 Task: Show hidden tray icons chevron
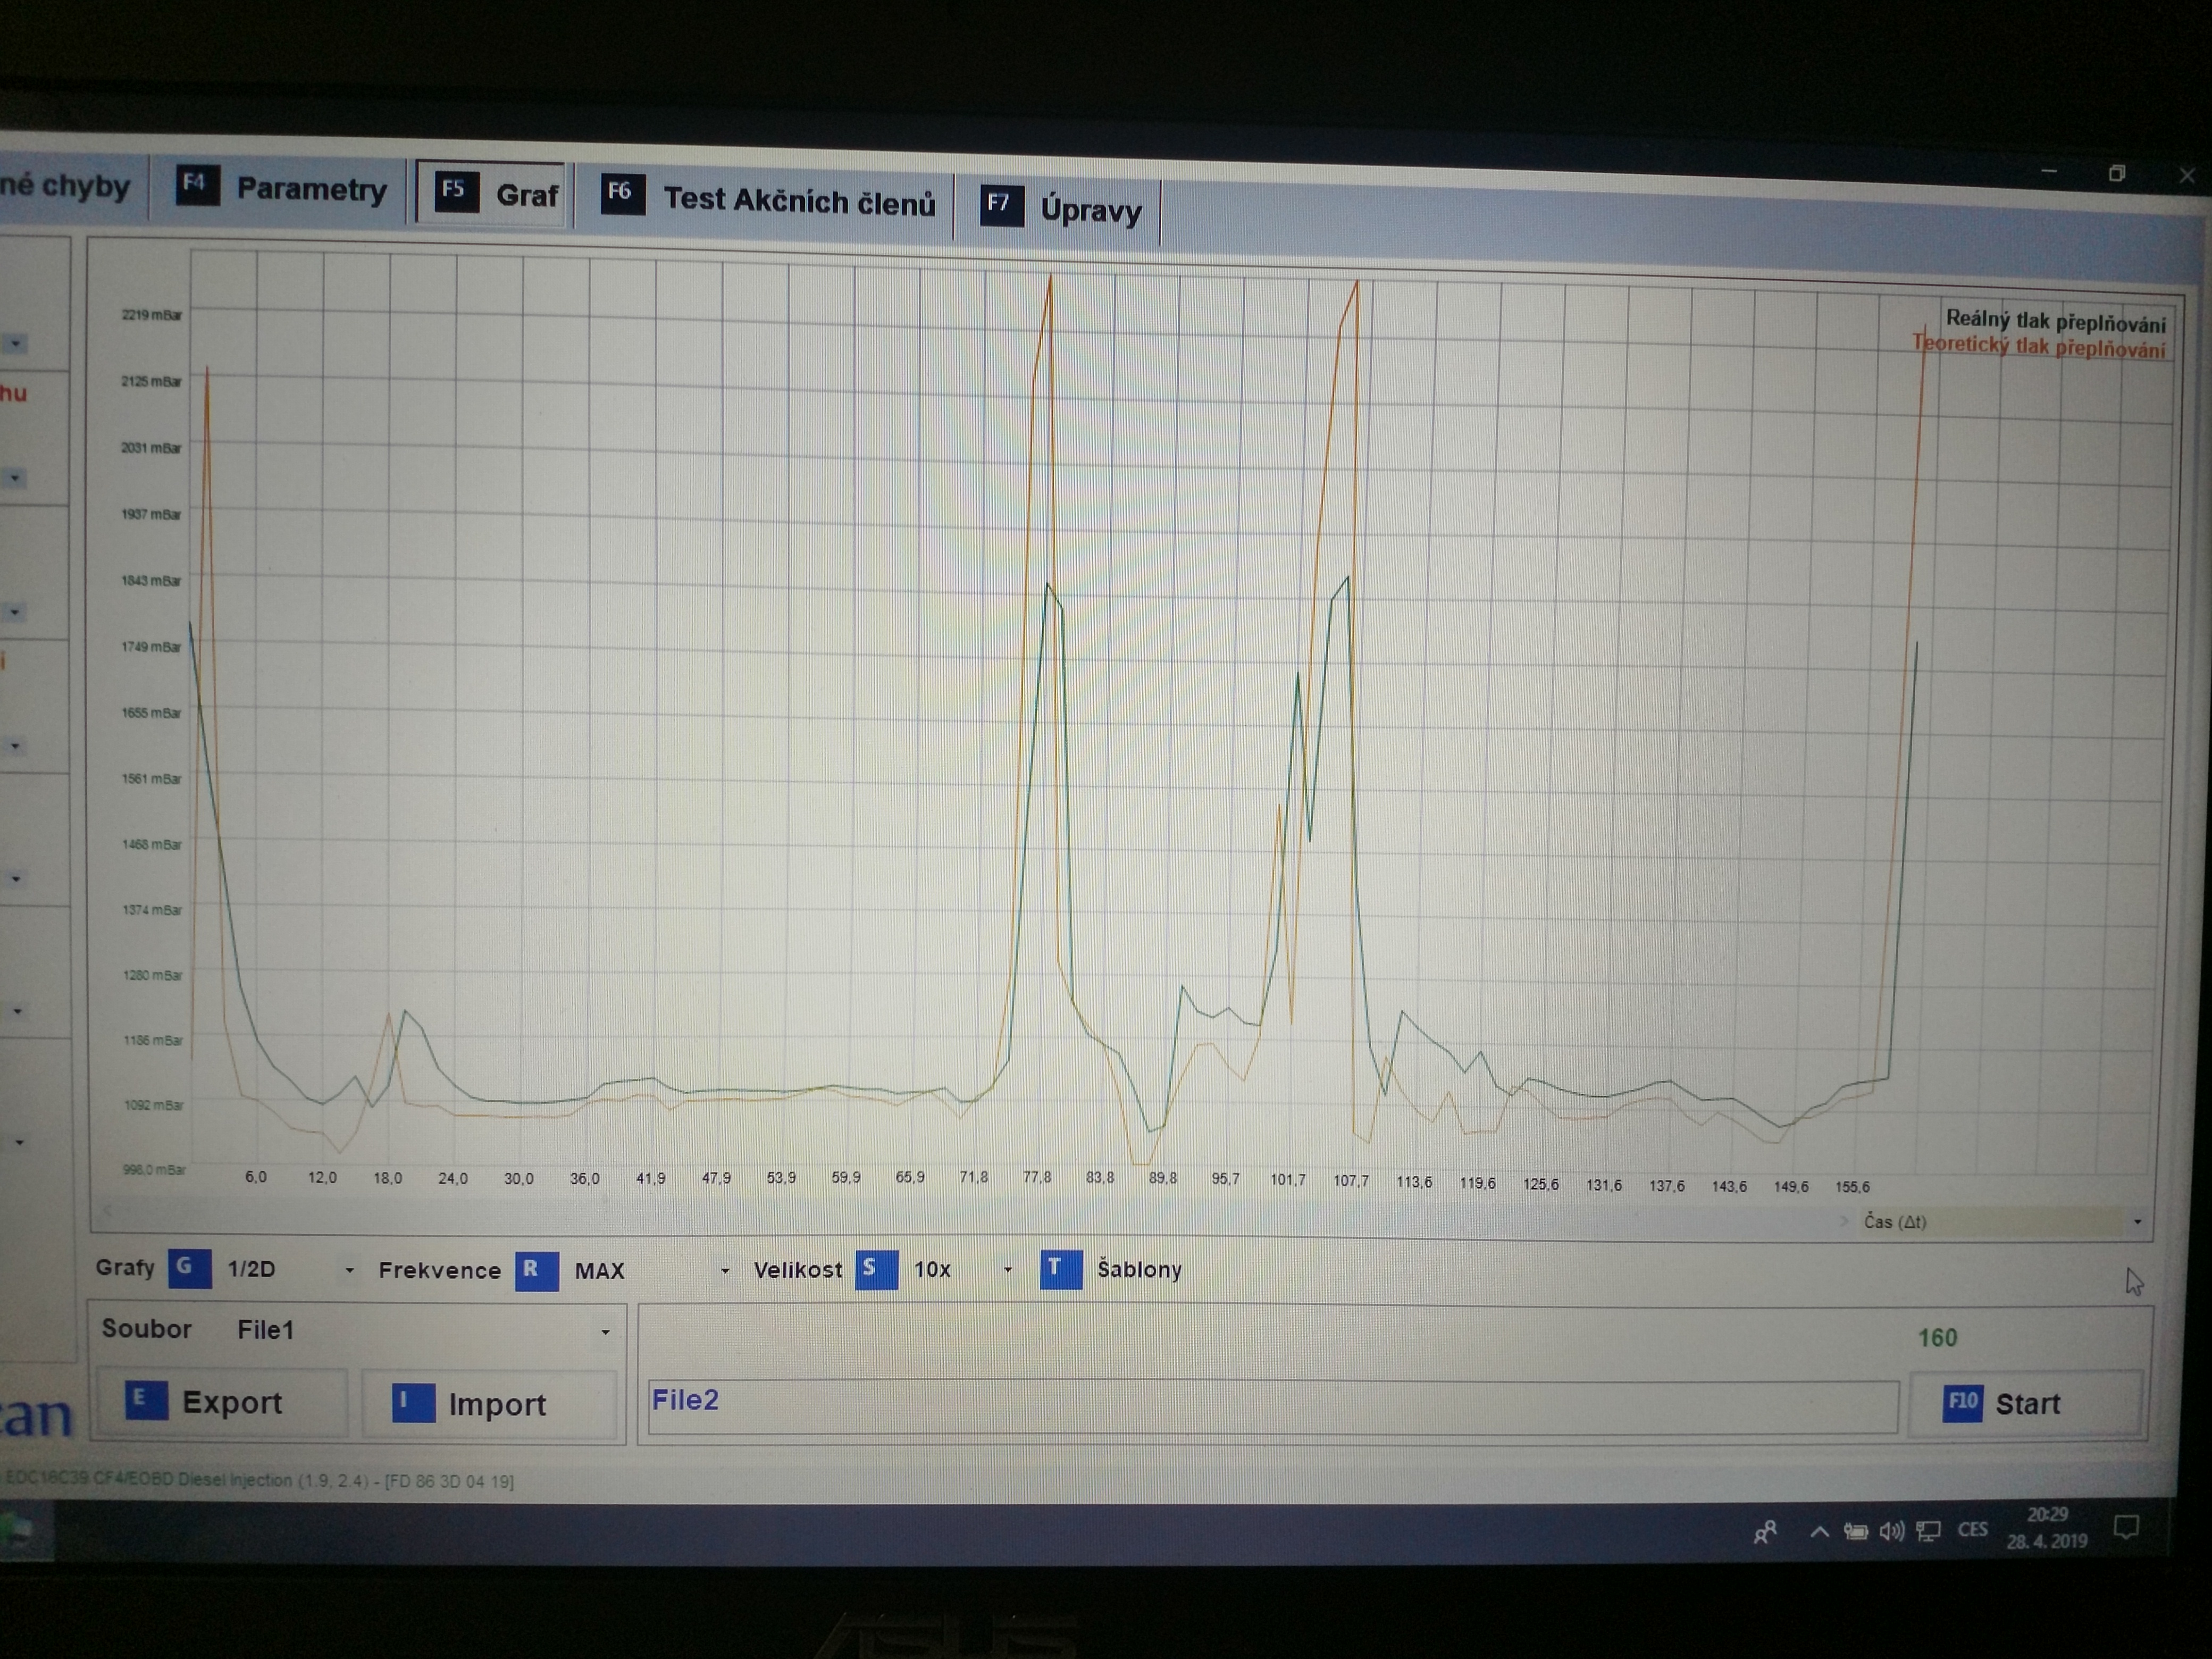1819,1532
